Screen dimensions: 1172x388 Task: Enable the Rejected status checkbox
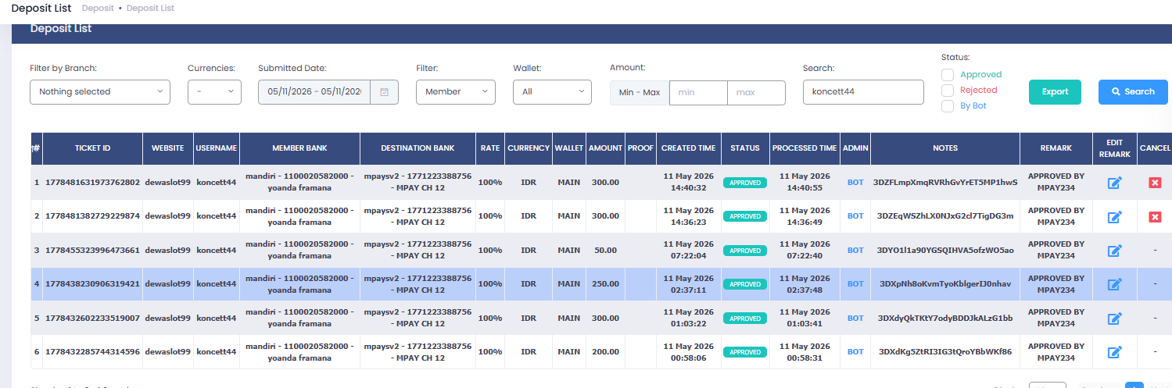948,91
